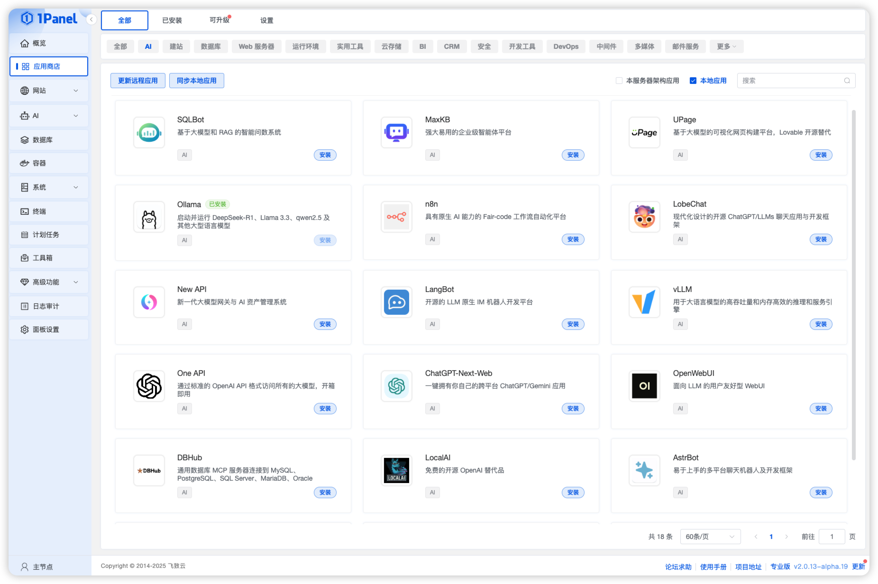Screen dimensions: 878x584
Task: Expand the 高级功能 sidebar menu
Action: tap(49, 282)
